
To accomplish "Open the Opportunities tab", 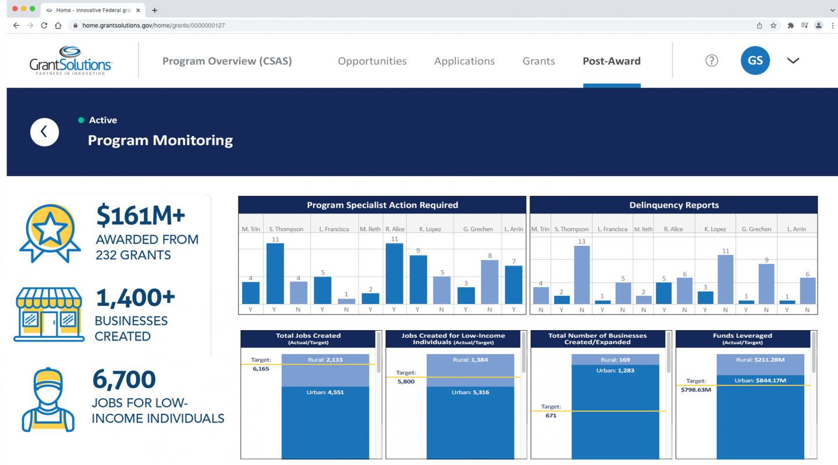I will 372,61.
